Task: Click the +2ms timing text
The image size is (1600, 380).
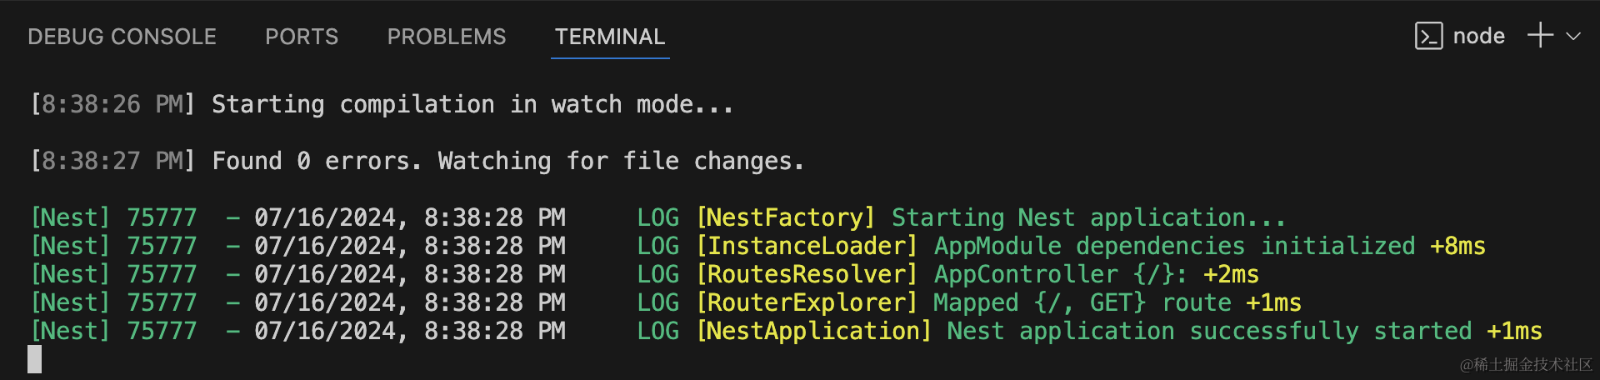Action: pos(1231,274)
